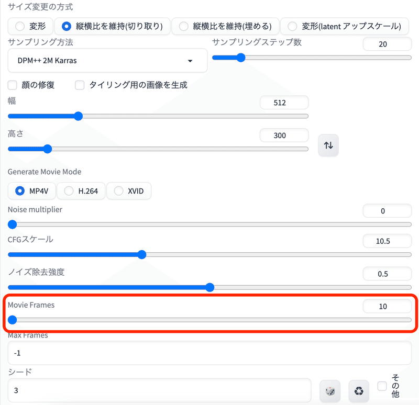This screenshot has height=405, width=419.
Task: Choose the MP4V movie mode
Action: pyautogui.click(x=31, y=191)
